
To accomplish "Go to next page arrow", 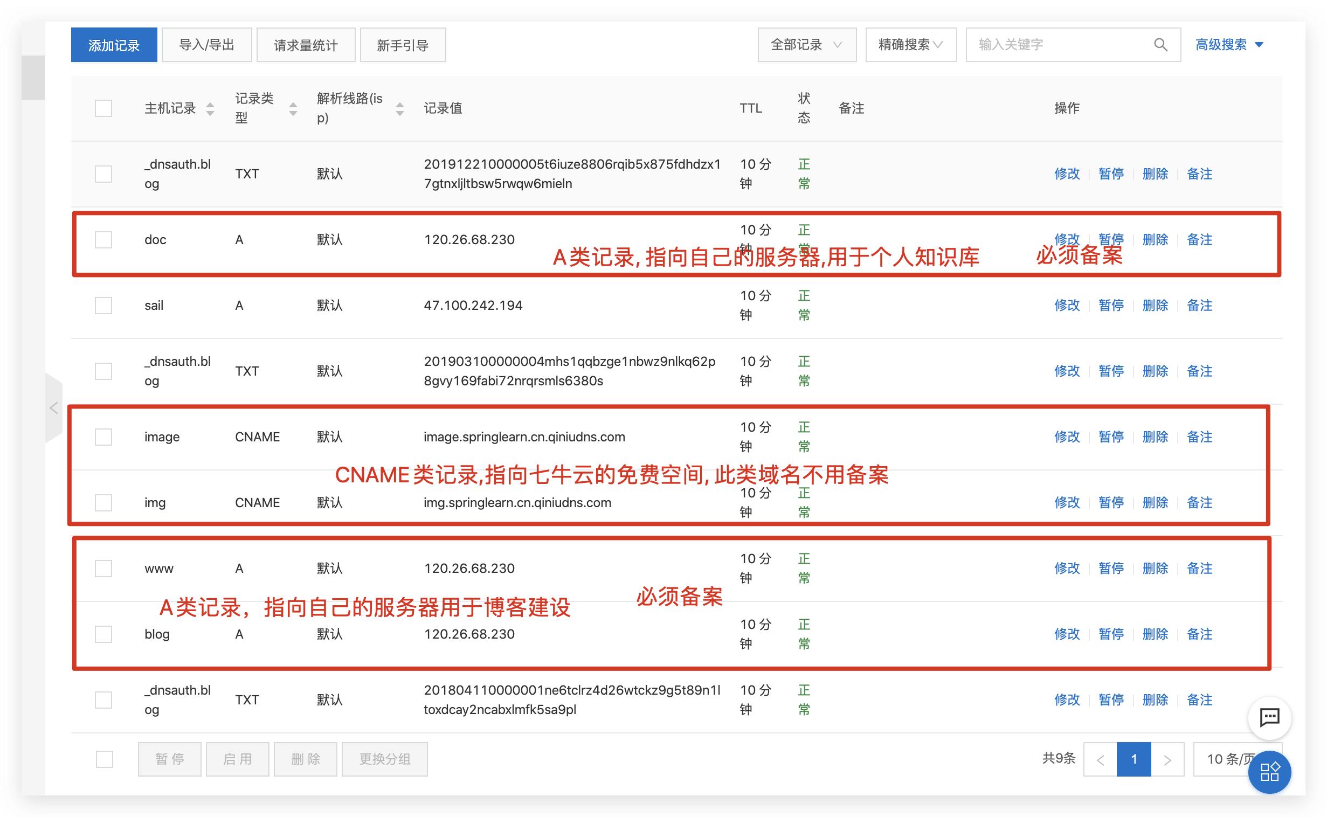I will pyautogui.click(x=1167, y=760).
